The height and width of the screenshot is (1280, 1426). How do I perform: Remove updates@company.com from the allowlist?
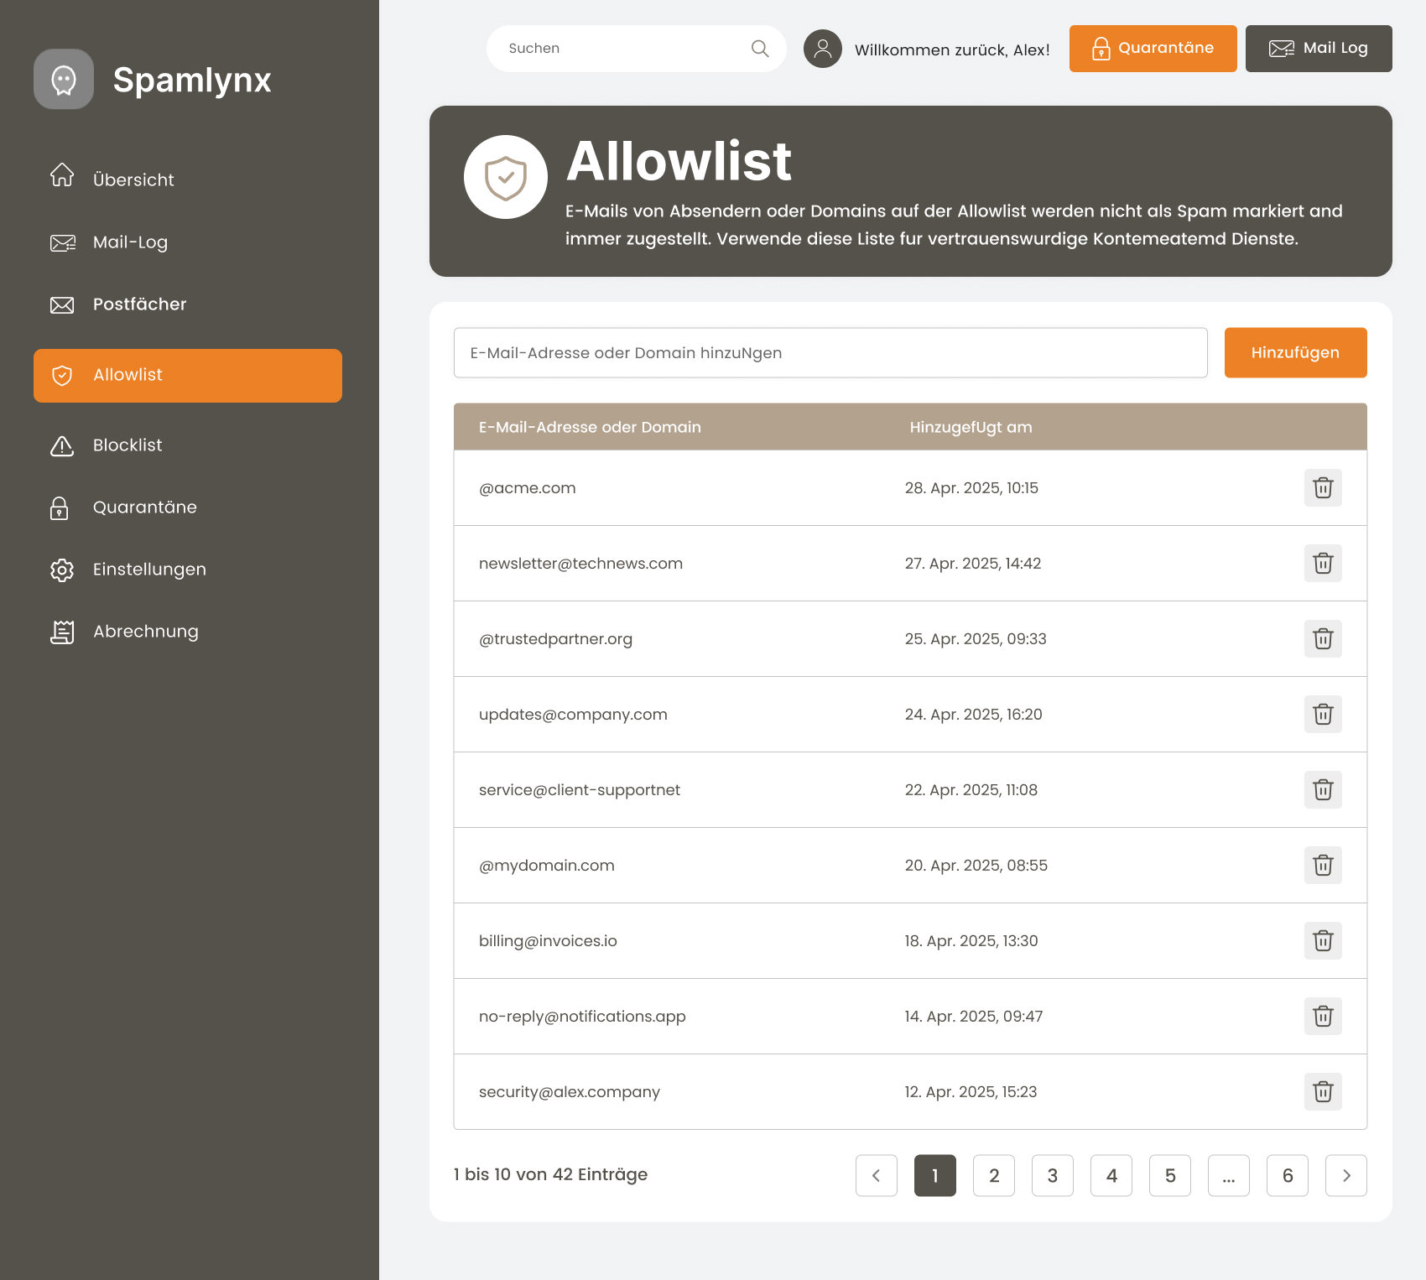pyautogui.click(x=1323, y=715)
